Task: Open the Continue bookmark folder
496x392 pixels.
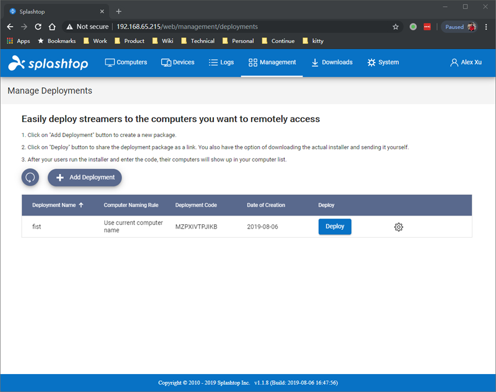Action: 278,41
